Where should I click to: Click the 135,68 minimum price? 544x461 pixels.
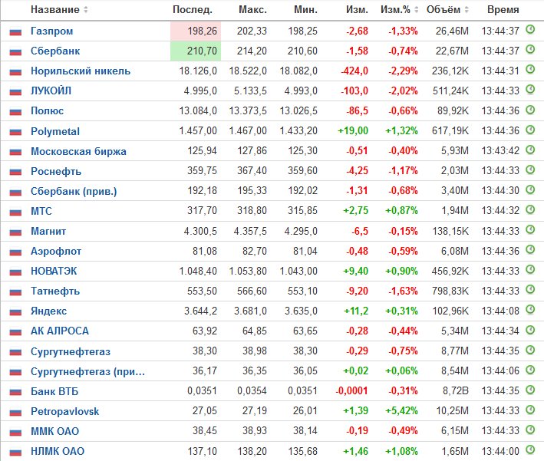tap(302, 452)
